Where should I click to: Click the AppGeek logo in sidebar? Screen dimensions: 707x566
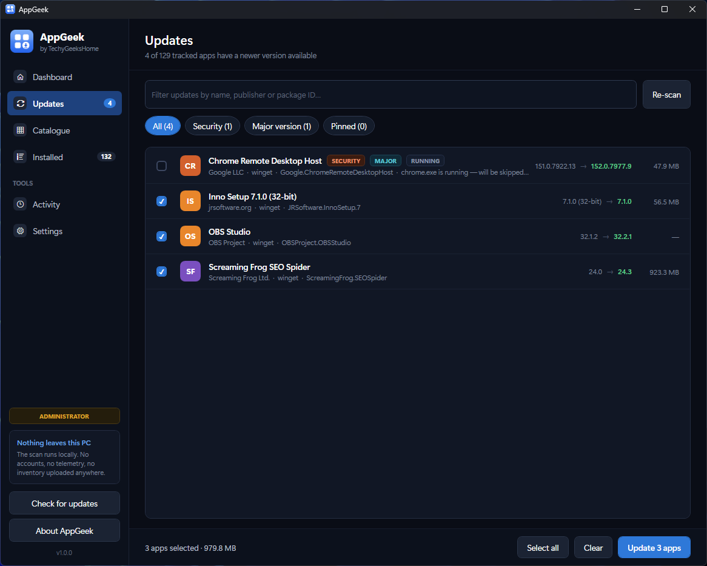pos(22,41)
